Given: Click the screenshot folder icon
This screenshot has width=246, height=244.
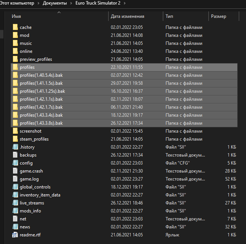Looking at the screenshot, I should click(x=15, y=131).
